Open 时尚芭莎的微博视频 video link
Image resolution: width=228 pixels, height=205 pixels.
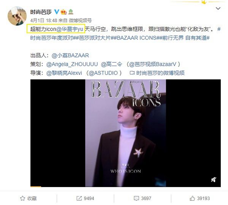tap(157, 73)
